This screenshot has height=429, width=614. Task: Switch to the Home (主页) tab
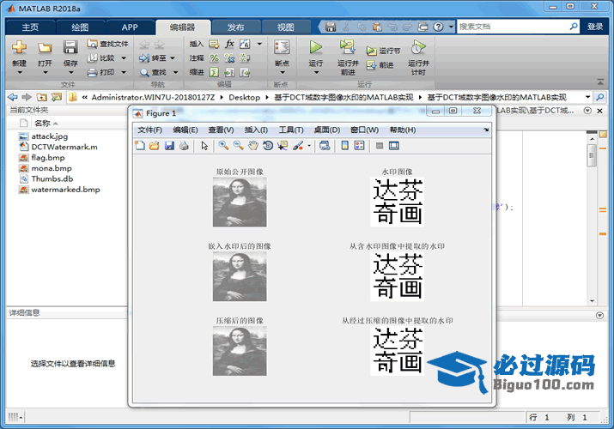[x=30, y=27]
